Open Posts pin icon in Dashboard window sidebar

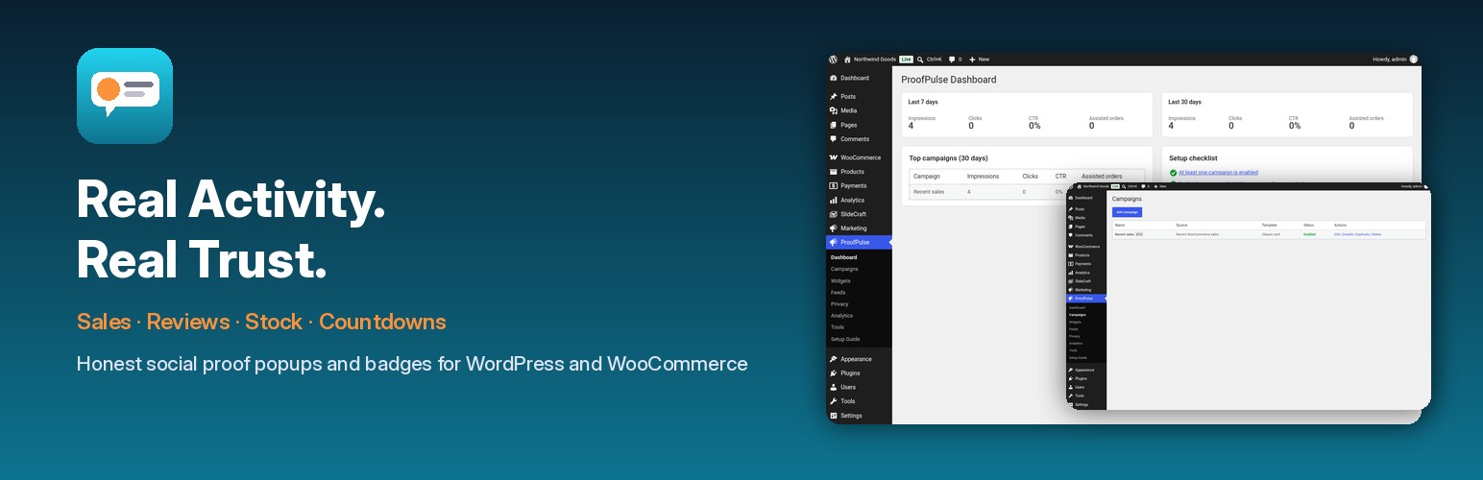tap(833, 96)
